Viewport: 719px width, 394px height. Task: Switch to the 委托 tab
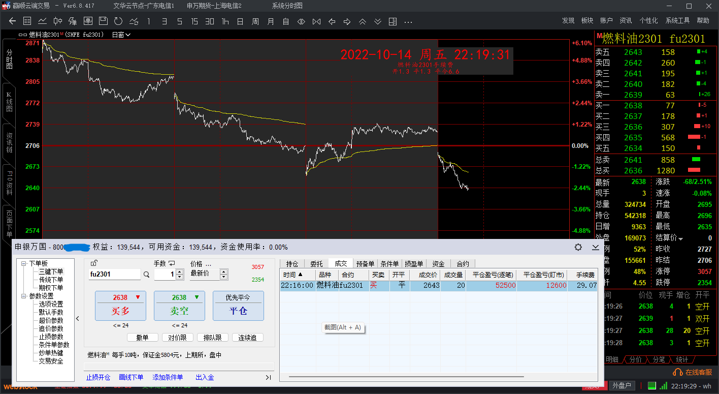click(x=316, y=264)
